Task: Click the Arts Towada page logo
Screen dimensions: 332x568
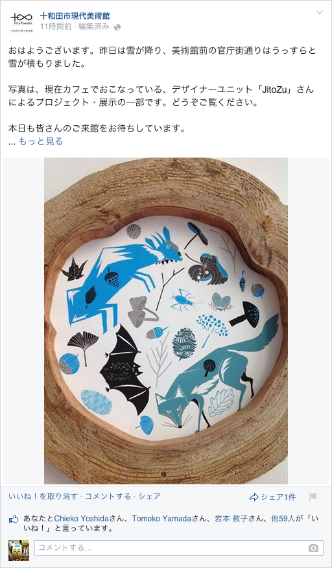Action: tap(22, 23)
